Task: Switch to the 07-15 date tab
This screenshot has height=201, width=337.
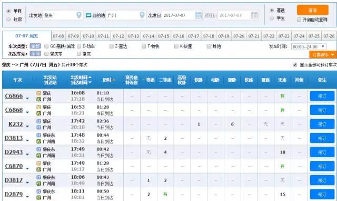Action: 164,36
